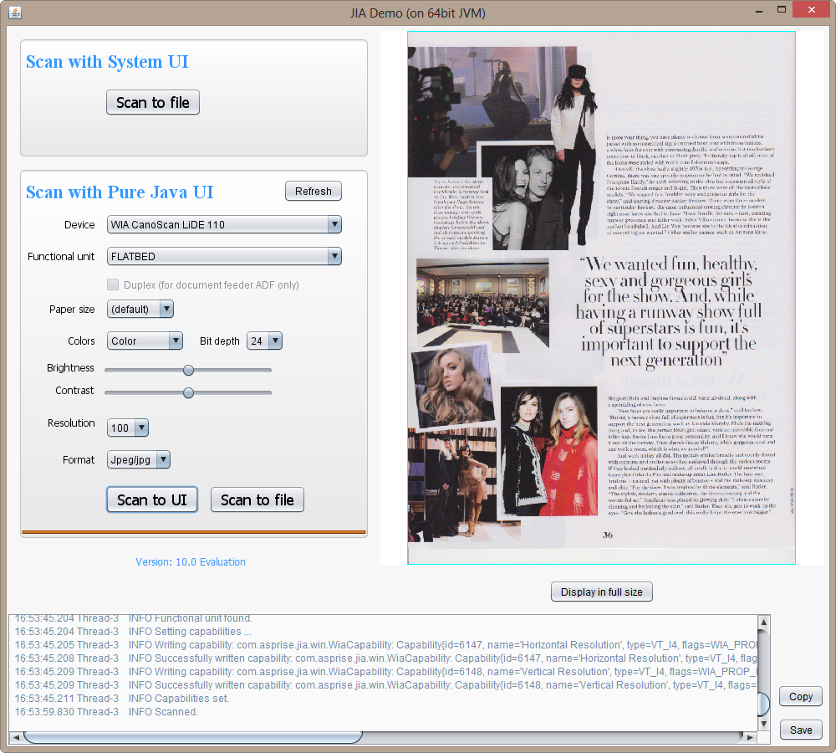Screen dimensions: 836x753
Task: Click the Contrast slider handle
Action: (188, 392)
